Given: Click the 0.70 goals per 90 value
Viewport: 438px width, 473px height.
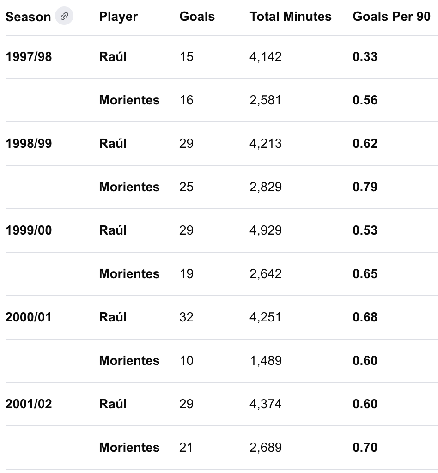Looking at the screenshot, I should pos(365,448).
